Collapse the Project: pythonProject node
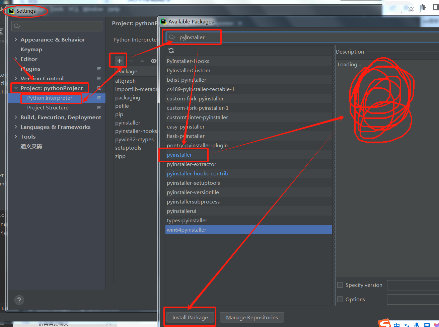 coord(16,88)
